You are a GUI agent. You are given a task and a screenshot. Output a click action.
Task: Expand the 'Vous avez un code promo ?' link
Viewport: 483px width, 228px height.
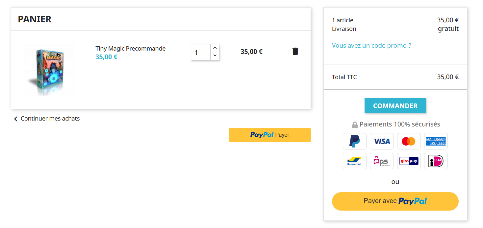point(371,45)
